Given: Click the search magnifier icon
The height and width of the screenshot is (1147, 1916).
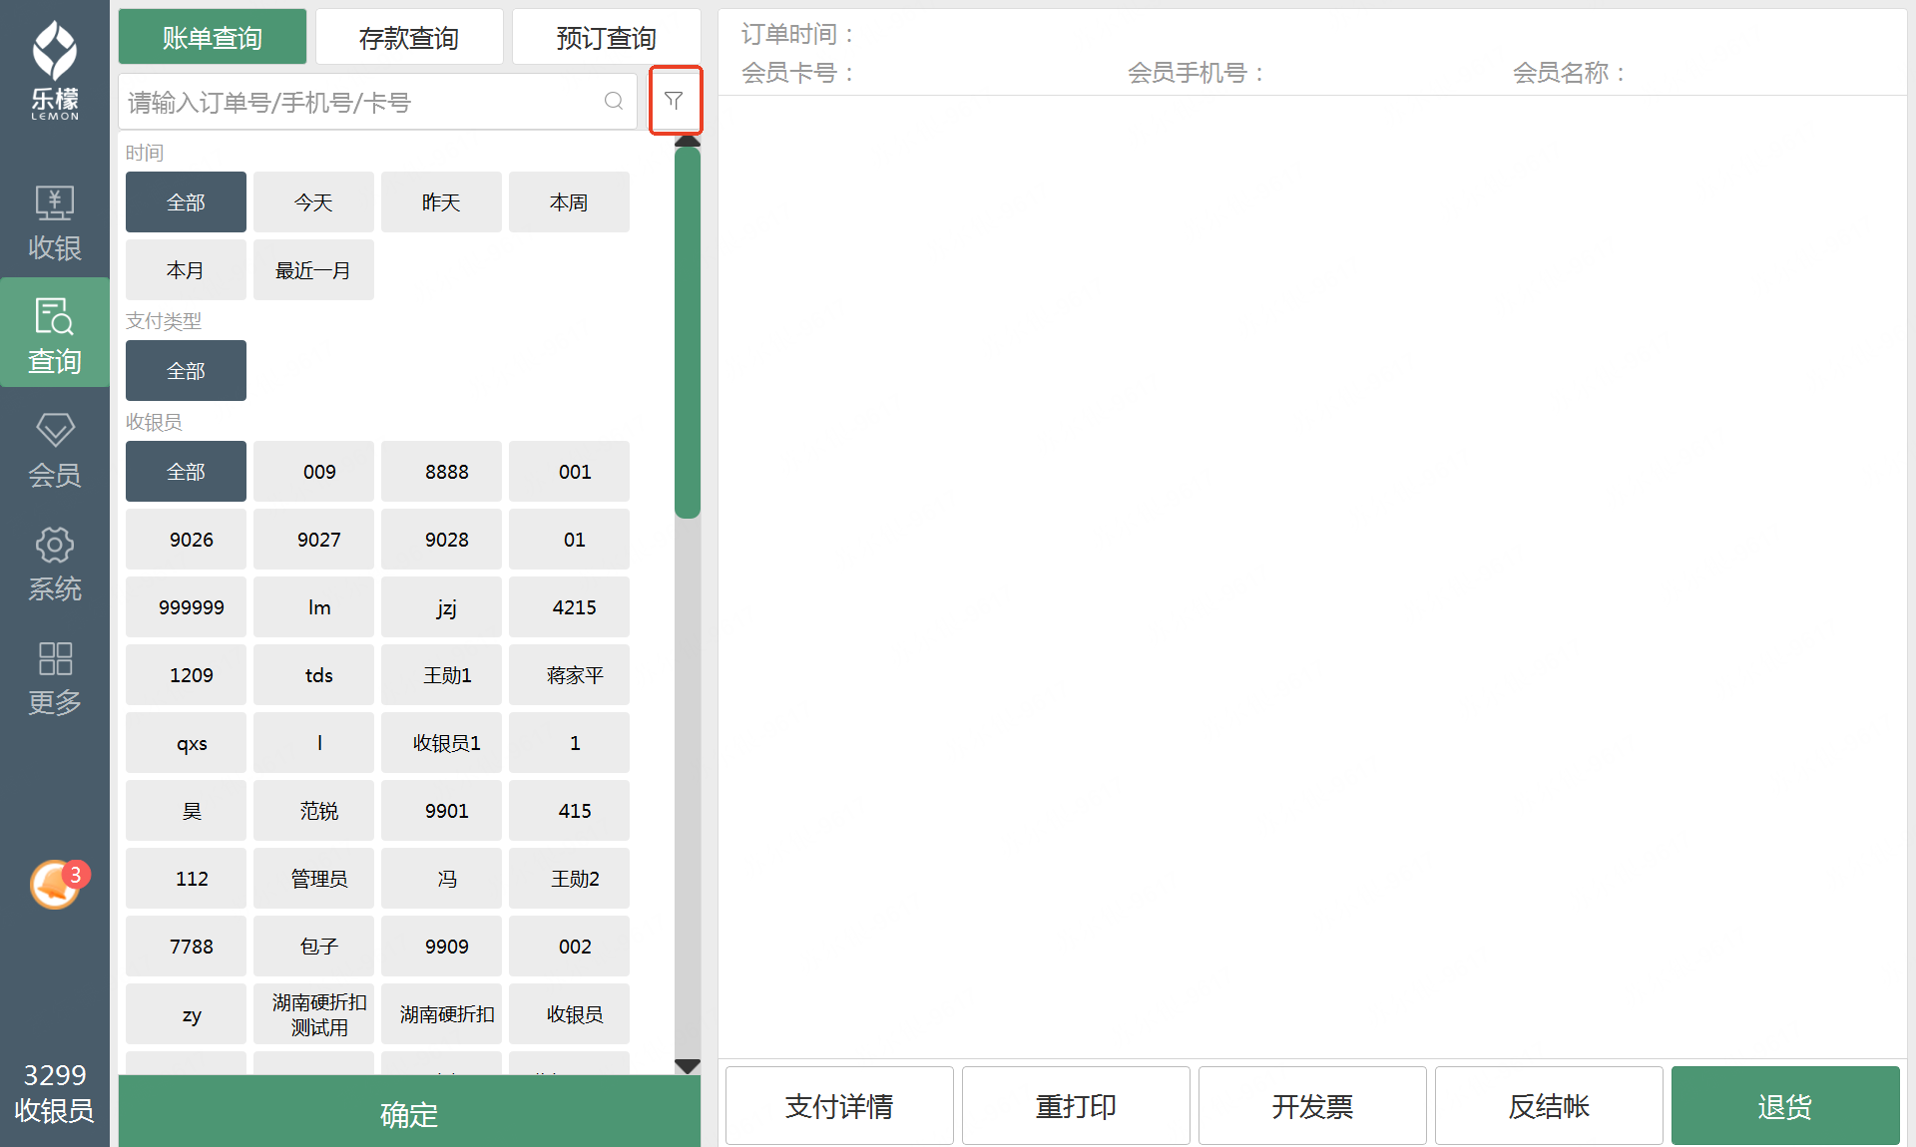Looking at the screenshot, I should [x=614, y=101].
